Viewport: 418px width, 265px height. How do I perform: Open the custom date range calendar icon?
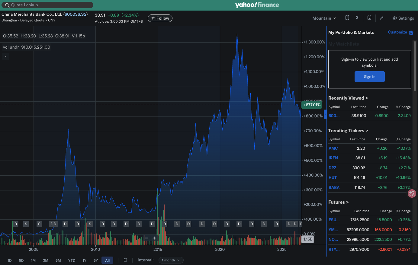coord(125,260)
